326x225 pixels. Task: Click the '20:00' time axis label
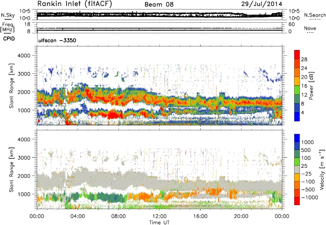pyautogui.click(x=241, y=216)
